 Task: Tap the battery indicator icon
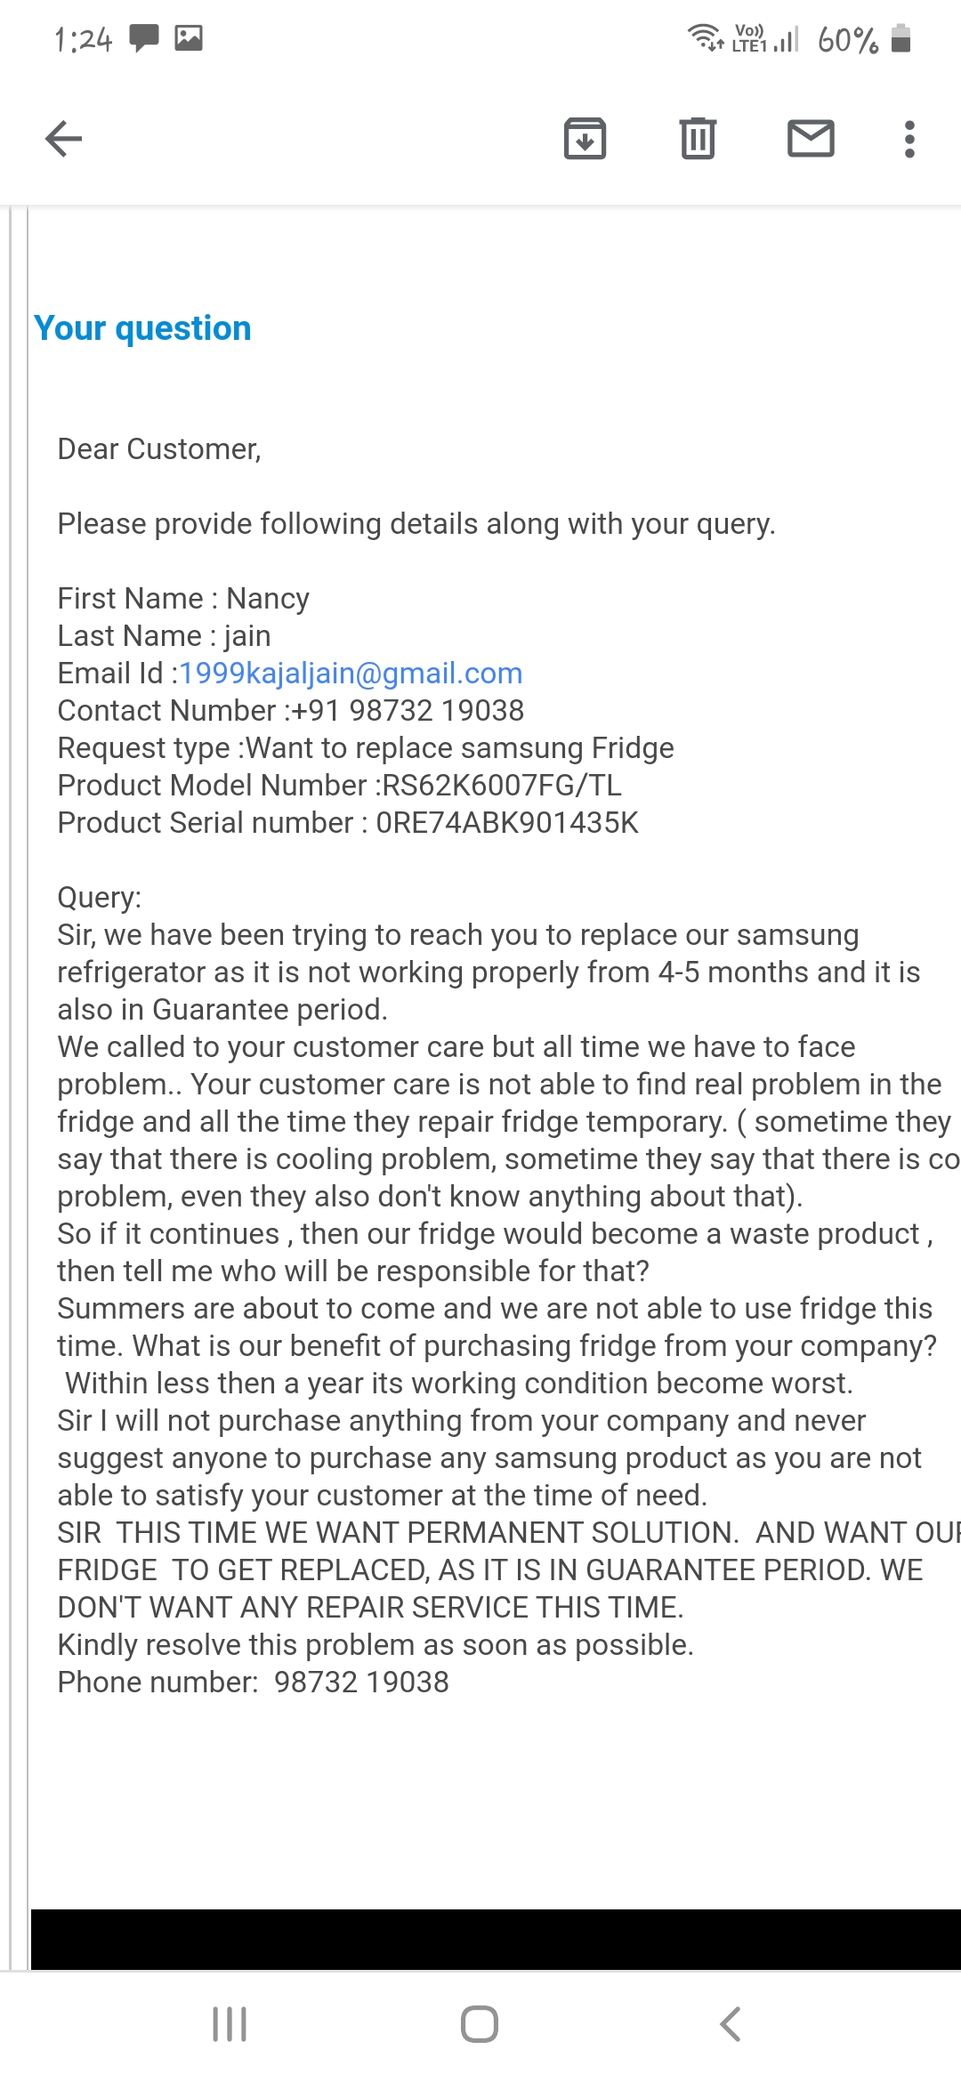pos(900,39)
